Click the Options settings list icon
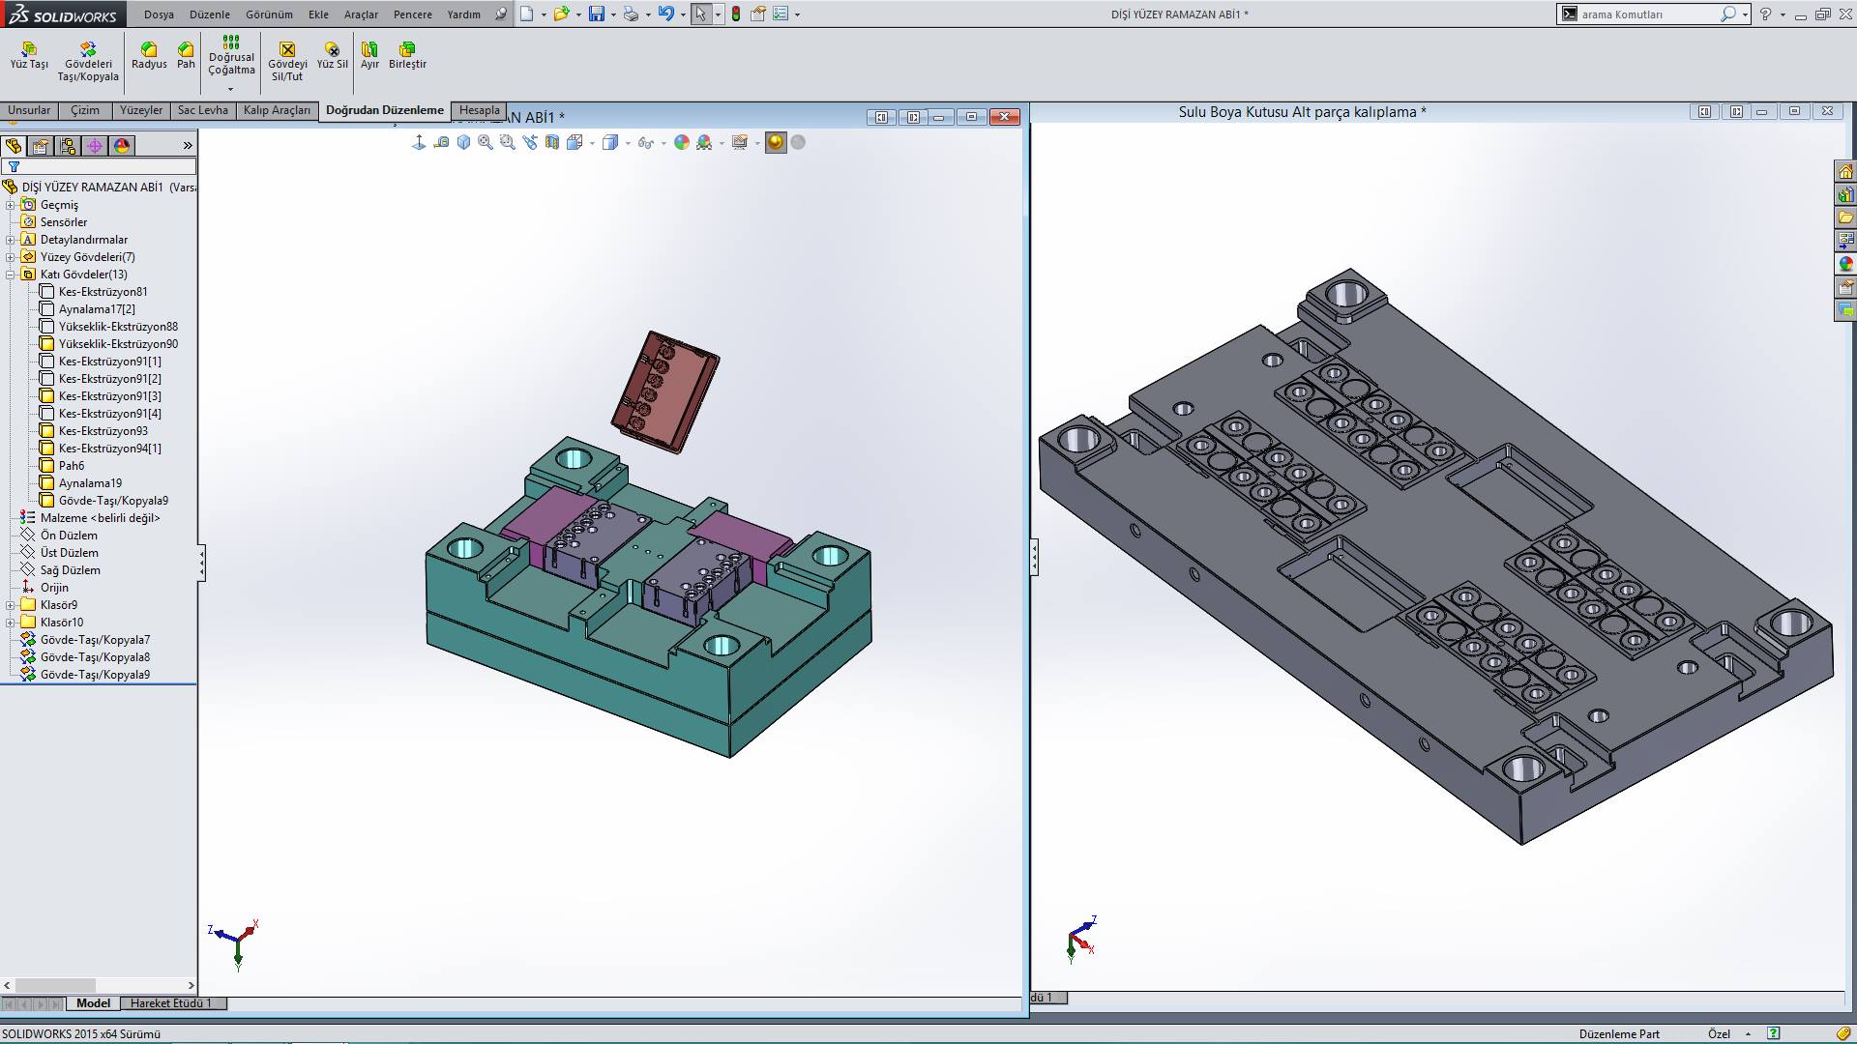 780,14
